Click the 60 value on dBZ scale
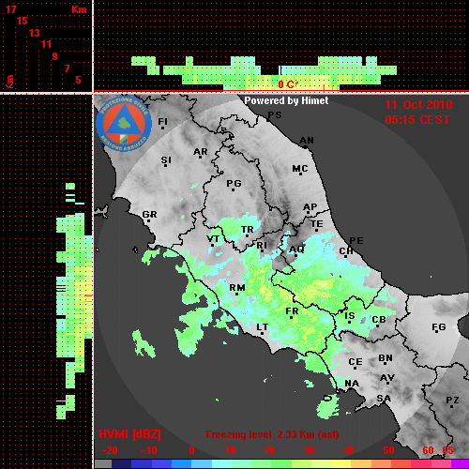This screenshot has height=469, width=469. (x=428, y=450)
